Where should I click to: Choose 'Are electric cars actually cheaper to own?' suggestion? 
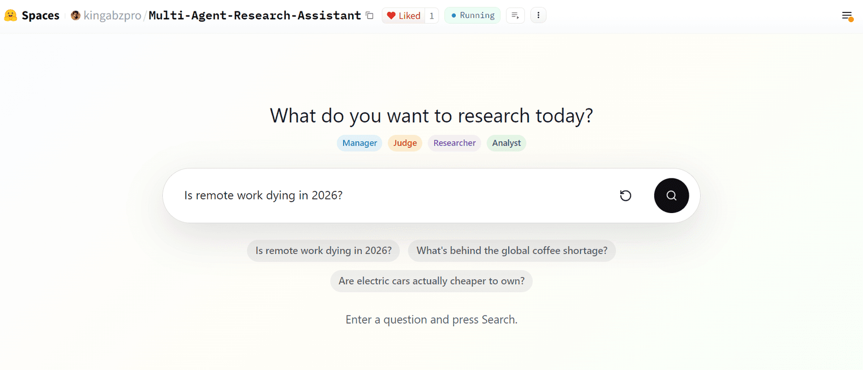(432, 281)
